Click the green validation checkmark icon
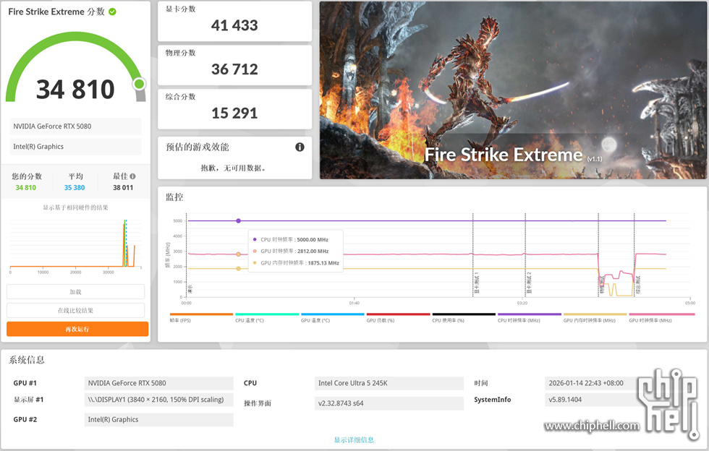 [x=112, y=12]
